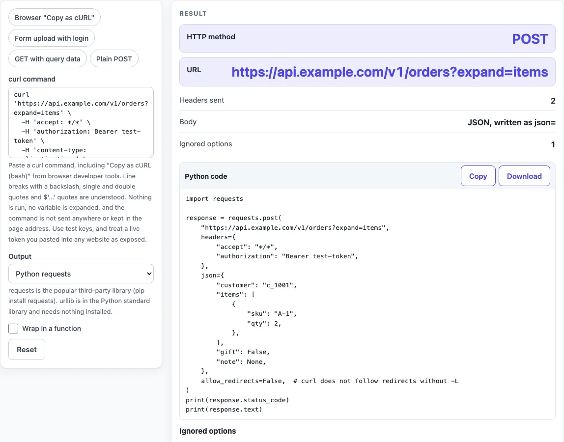
Task: Click the RESULT section heading
Action: (x=193, y=14)
